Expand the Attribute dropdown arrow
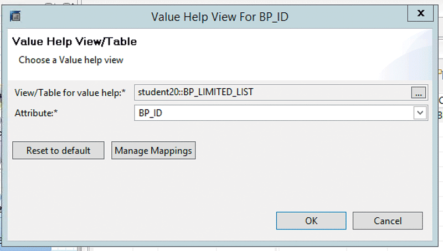443x251 pixels. click(x=420, y=113)
